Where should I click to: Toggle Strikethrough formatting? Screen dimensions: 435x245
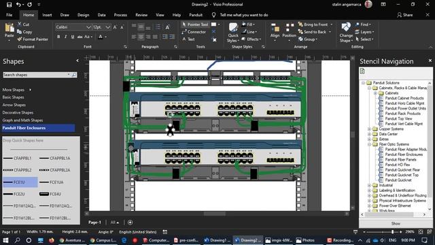click(x=80, y=37)
